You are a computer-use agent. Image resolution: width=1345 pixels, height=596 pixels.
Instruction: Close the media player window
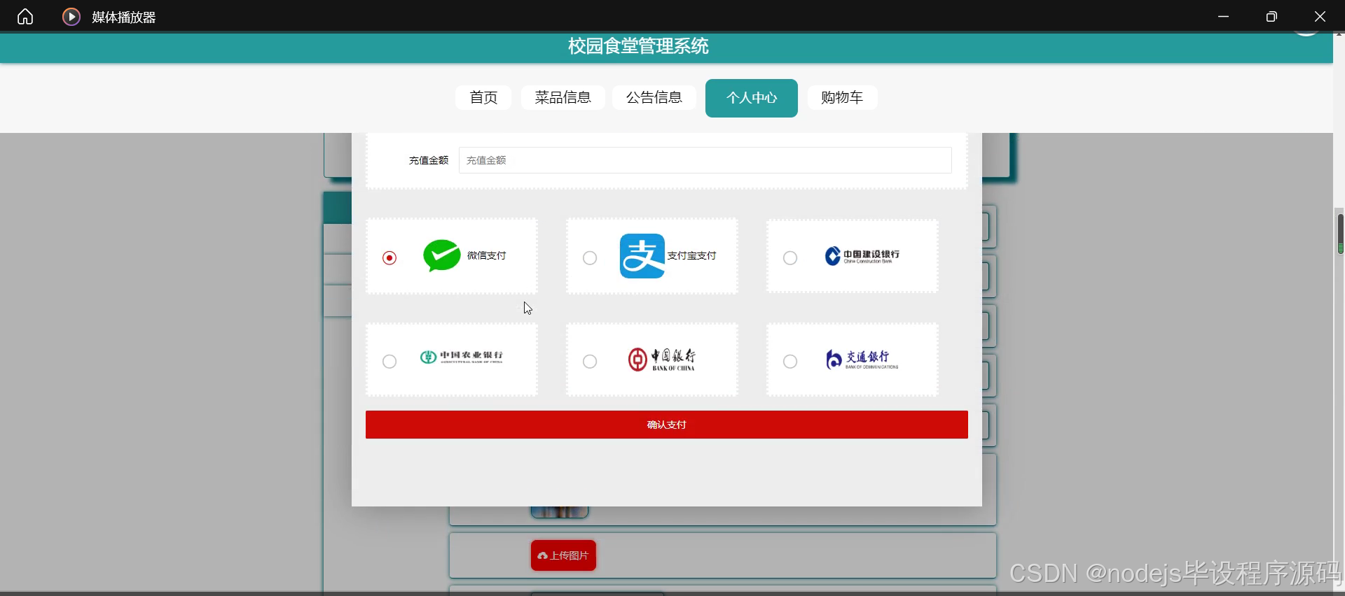(x=1320, y=17)
